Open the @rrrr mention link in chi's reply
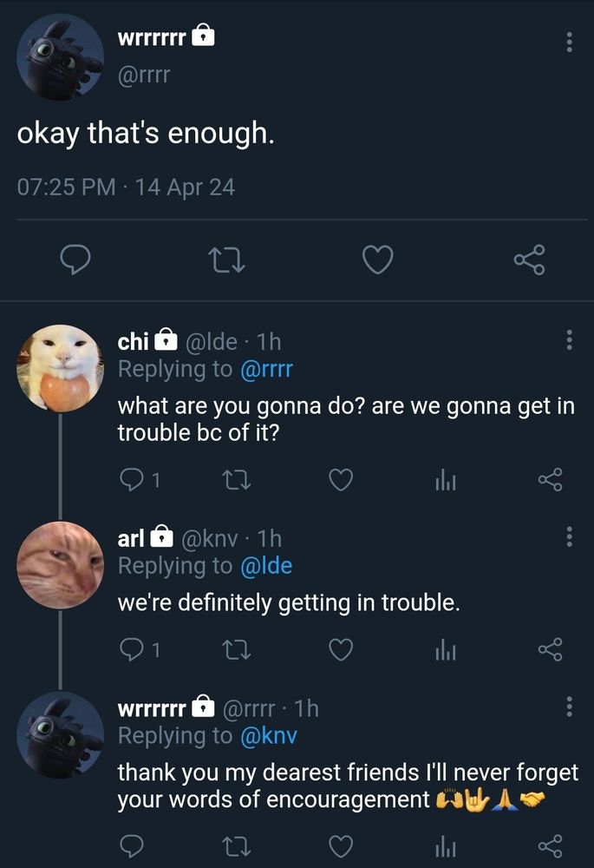This screenshot has height=868, width=594. click(266, 369)
